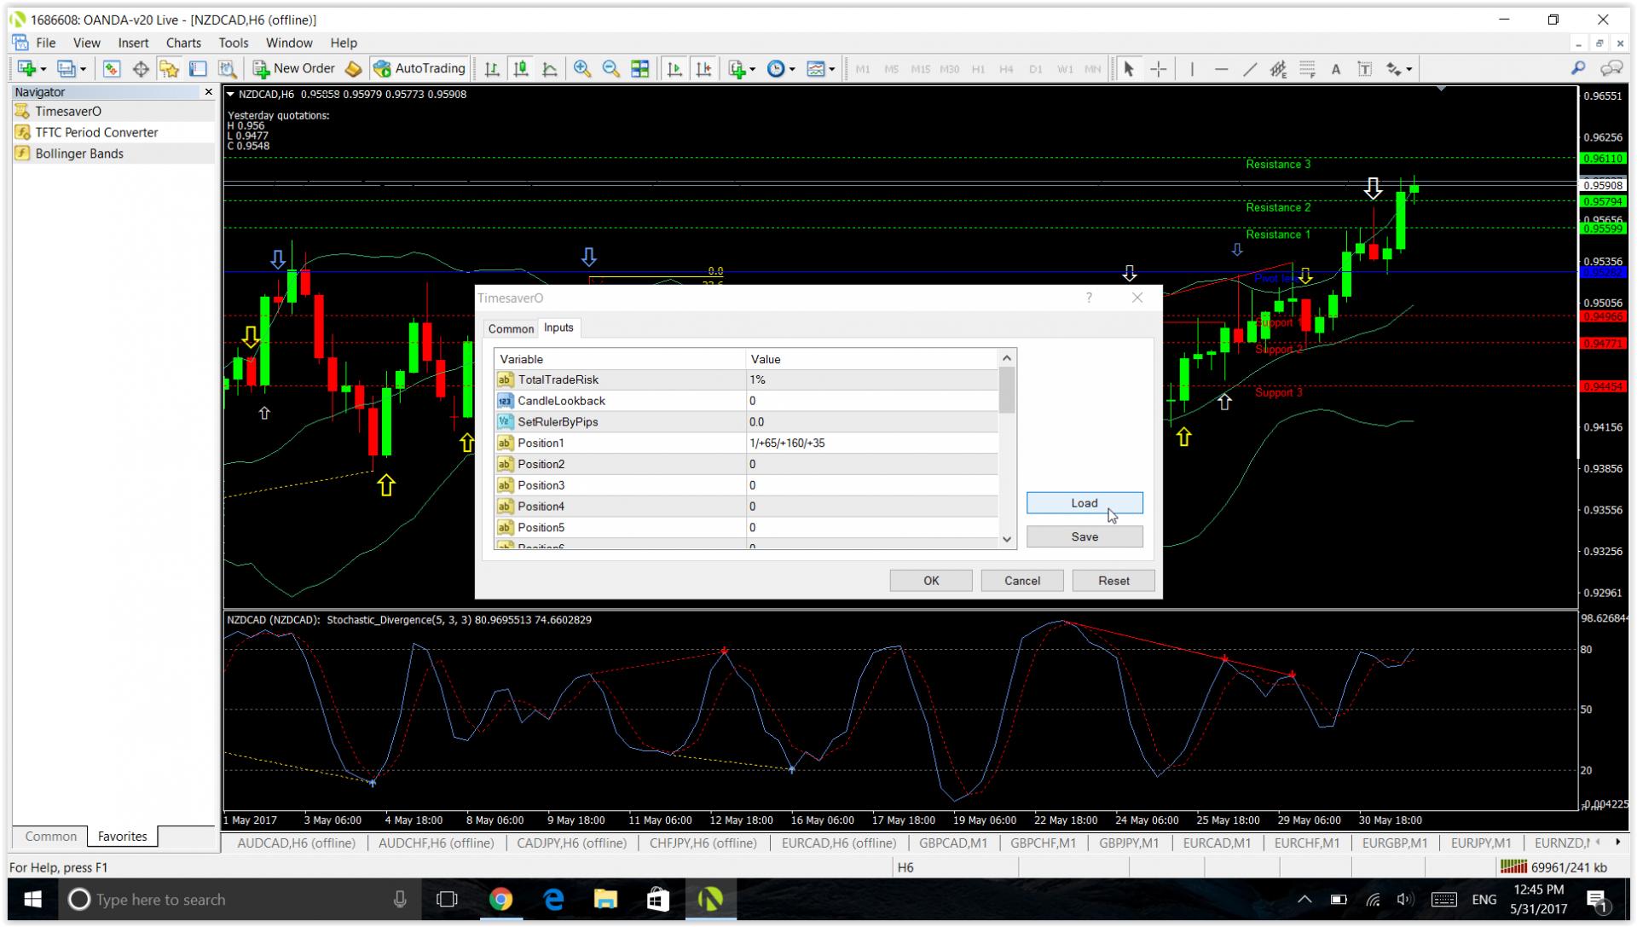Viewport: 1637px width, 927px height.
Task: Insert a text label tool
Action: click(1364, 69)
